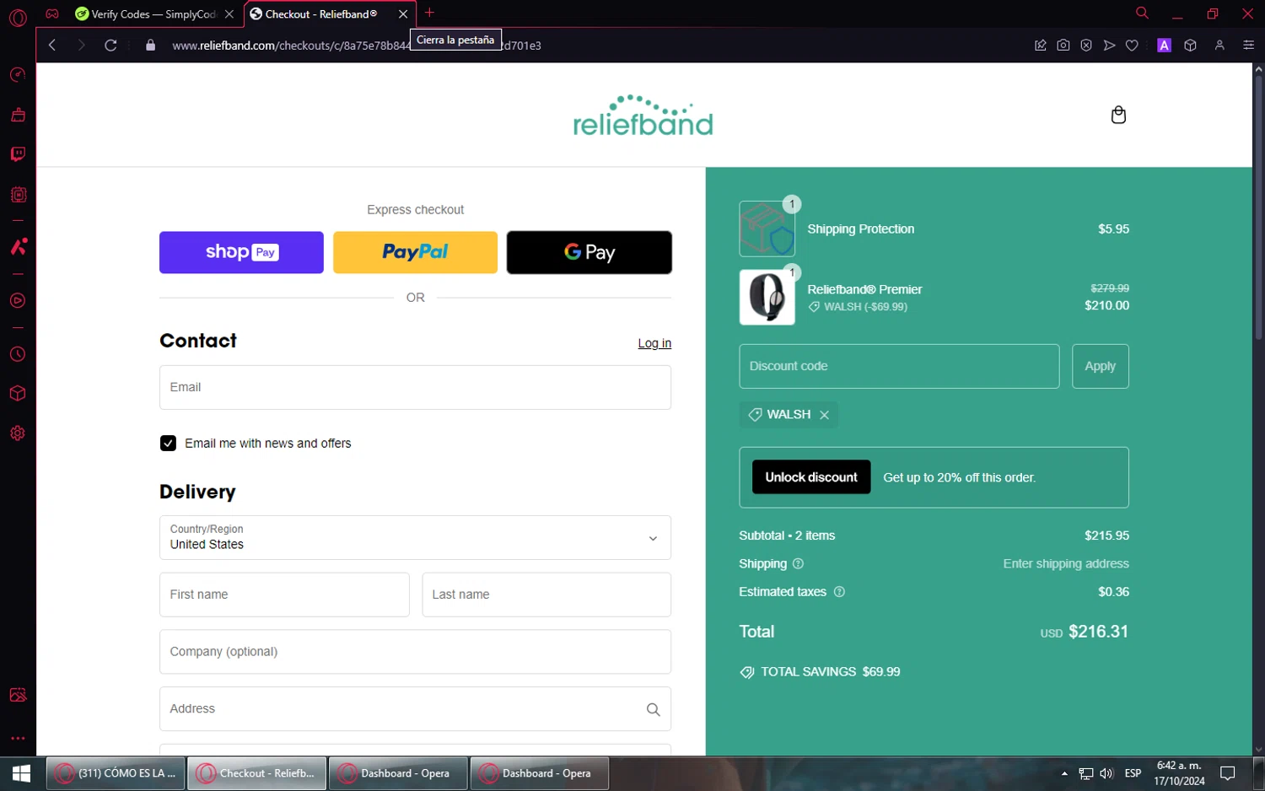Open Extensions cube icon in sidebar

pos(18,394)
